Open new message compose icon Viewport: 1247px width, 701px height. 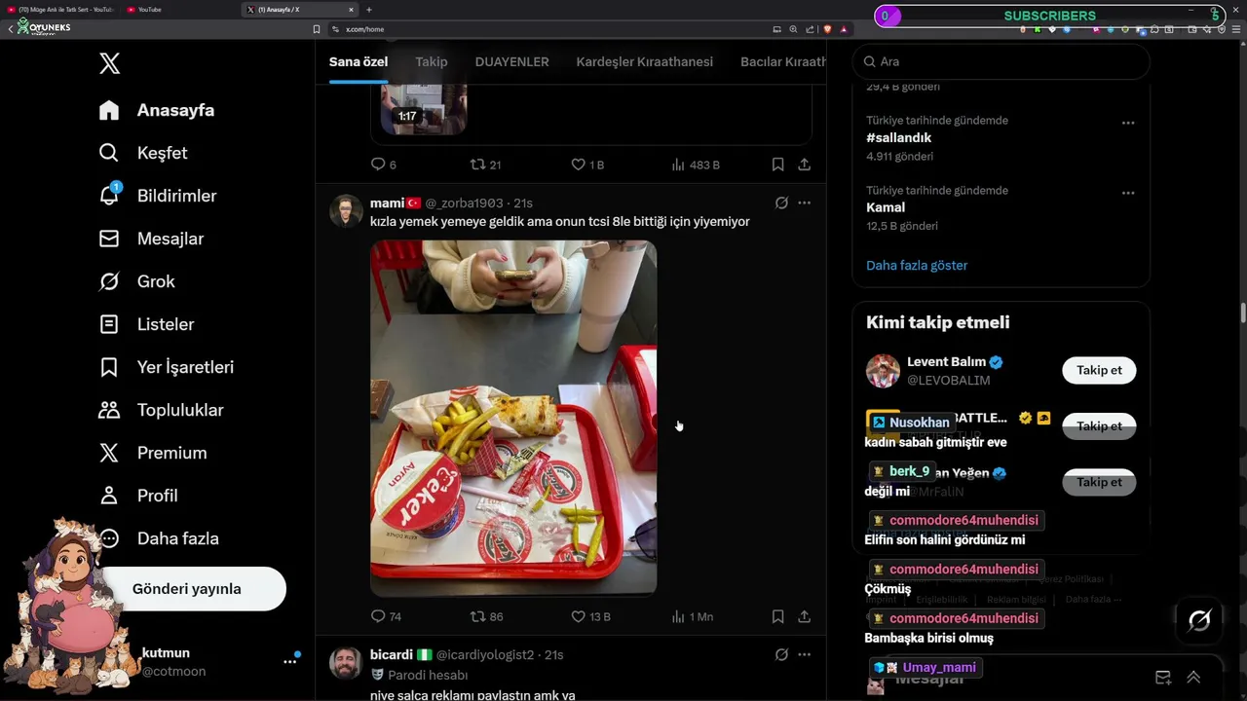[x=1162, y=678]
